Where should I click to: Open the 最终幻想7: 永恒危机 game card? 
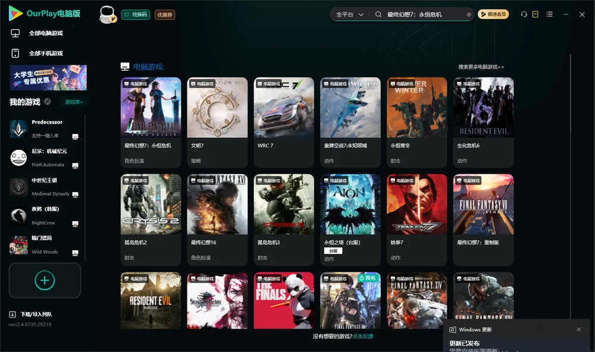coord(151,122)
